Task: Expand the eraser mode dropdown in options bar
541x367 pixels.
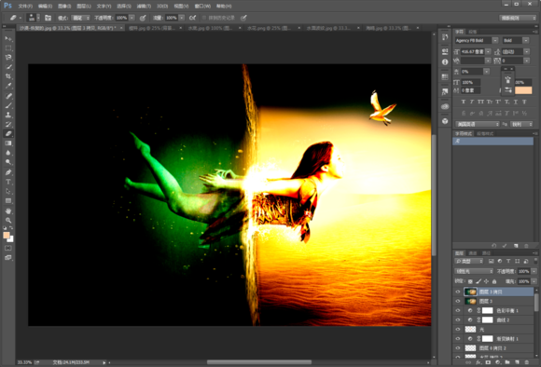Action: point(81,18)
